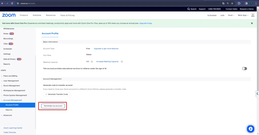
Task: Open the Web App dropdown
Action: coord(243,15)
